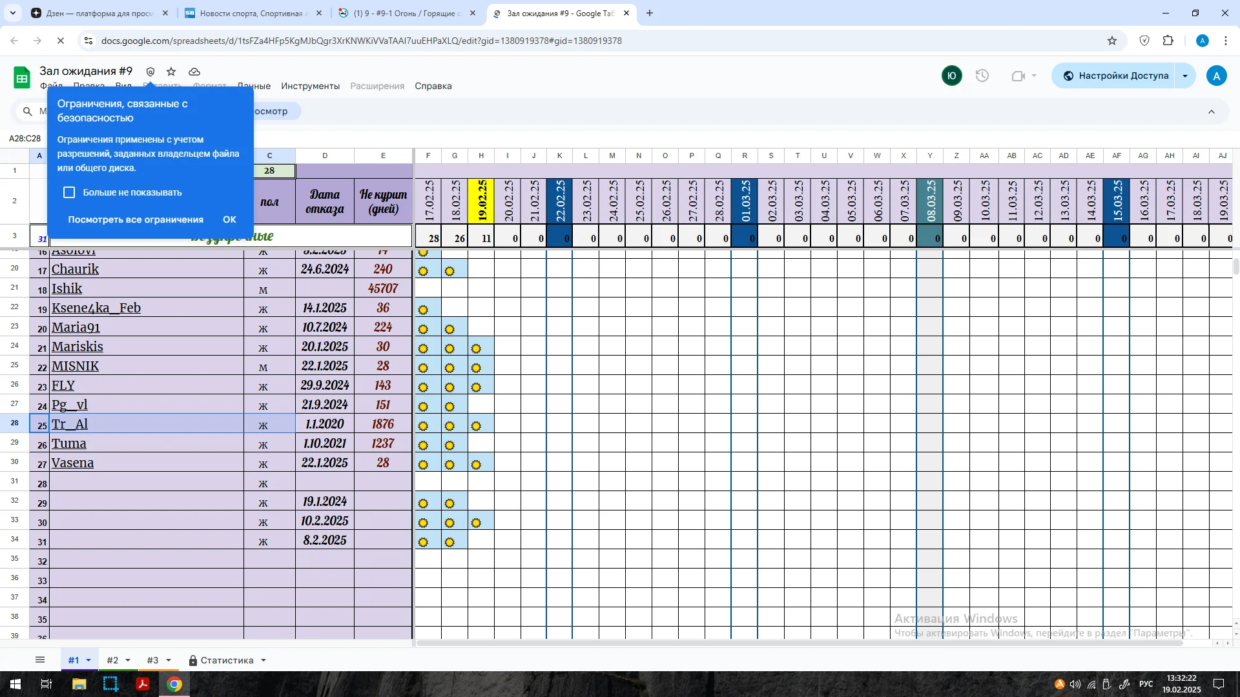Click the video meeting camera icon
Image resolution: width=1240 pixels, height=697 pixels.
[x=1018, y=76]
